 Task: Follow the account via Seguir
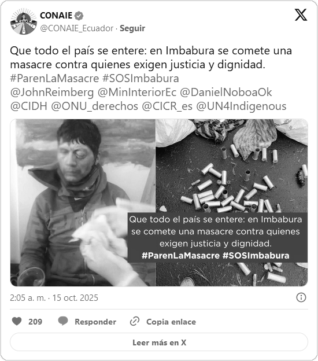click(x=132, y=28)
